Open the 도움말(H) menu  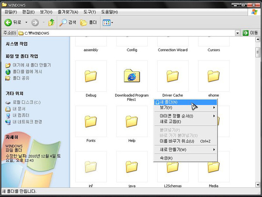[110, 12]
